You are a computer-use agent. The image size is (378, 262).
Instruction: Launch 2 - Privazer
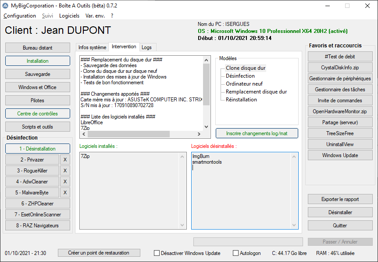[32, 159]
